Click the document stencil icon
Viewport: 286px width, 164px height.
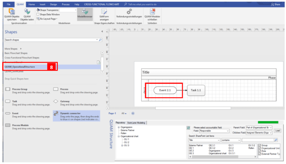tap(99, 62)
